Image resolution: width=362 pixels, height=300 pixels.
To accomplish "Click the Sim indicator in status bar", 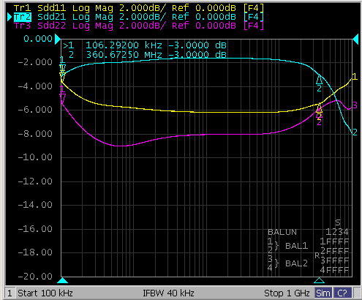I will tap(323, 293).
